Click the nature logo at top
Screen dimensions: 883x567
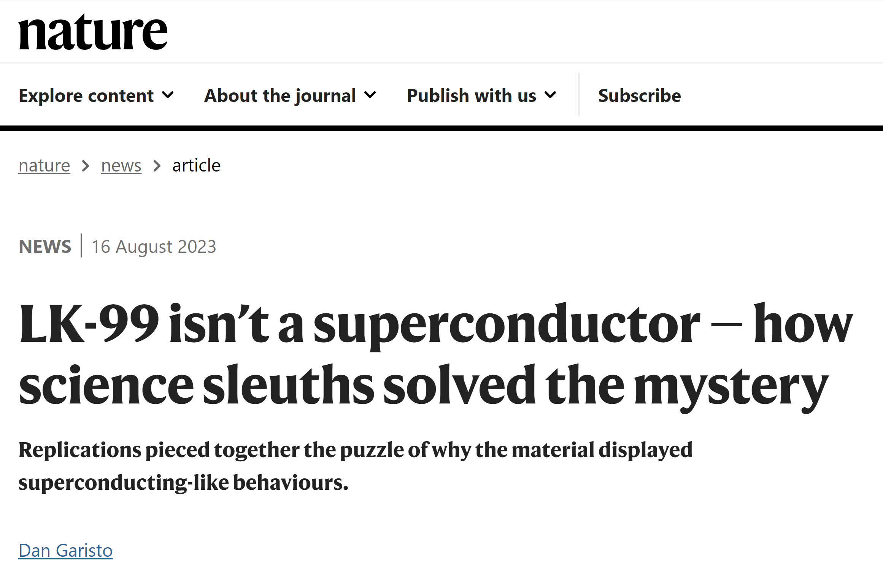[x=93, y=32]
